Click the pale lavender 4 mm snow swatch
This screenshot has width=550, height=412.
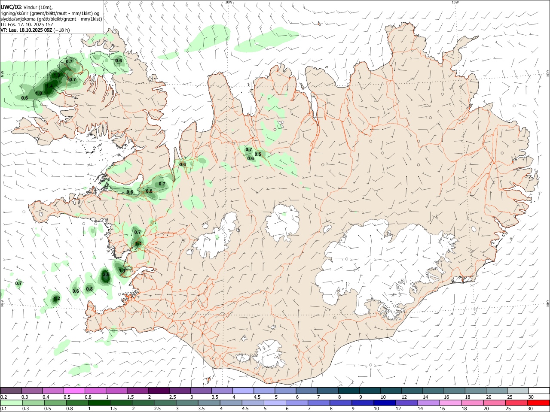243,391
